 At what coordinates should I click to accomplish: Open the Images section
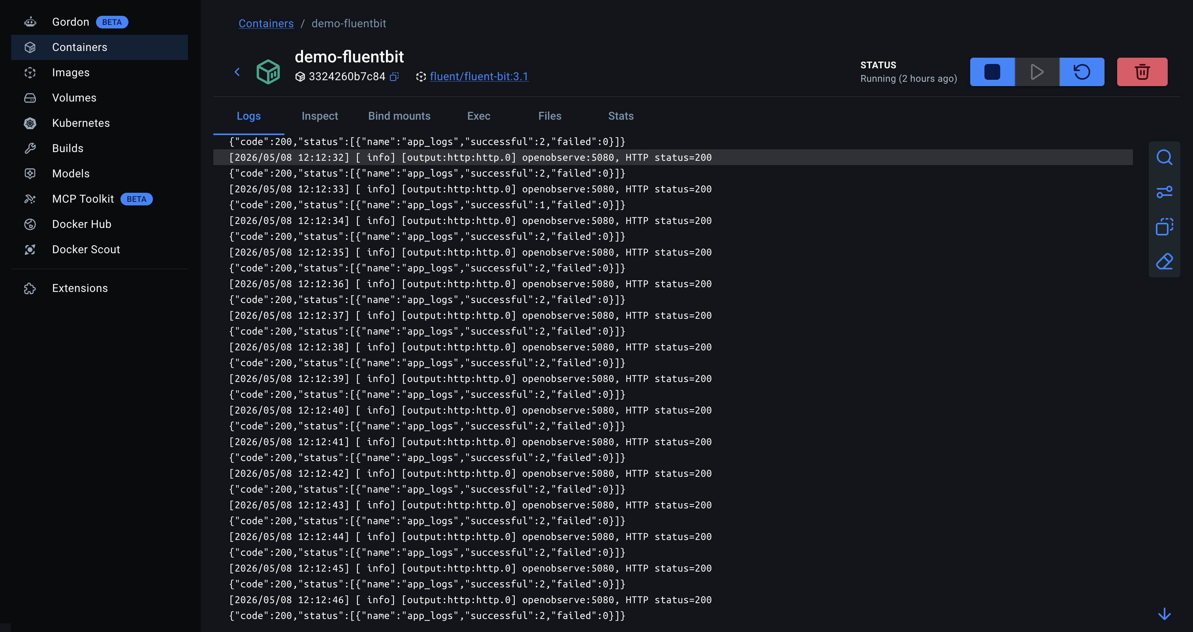(x=99, y=72)
